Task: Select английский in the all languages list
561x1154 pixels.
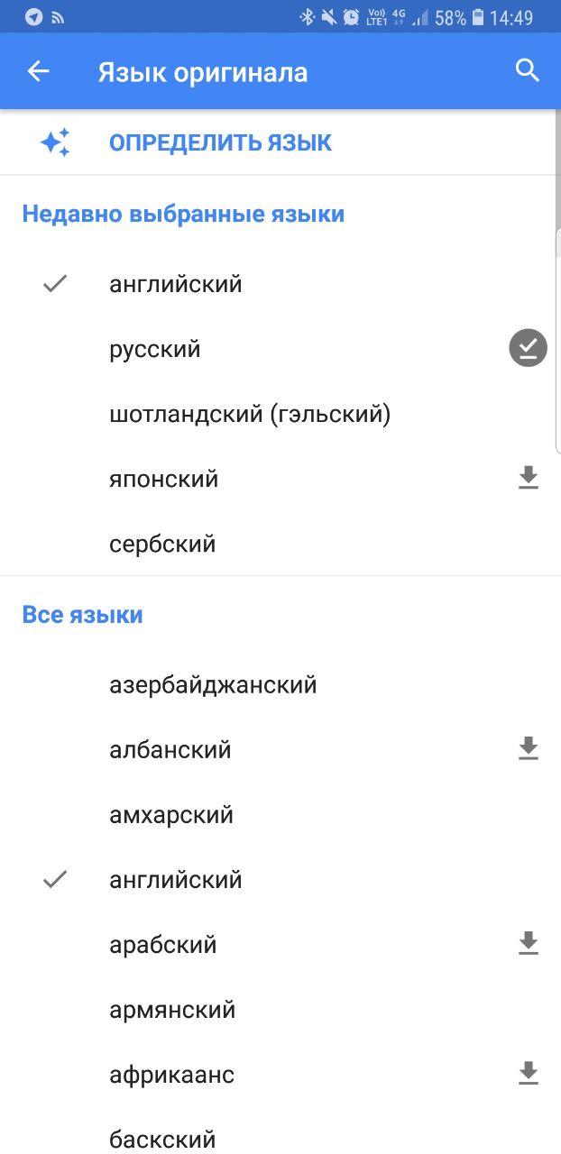Action: click(176, 880)
